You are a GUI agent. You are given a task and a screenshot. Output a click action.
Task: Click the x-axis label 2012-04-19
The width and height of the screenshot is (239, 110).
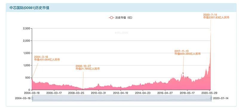[x=121, y=93]
